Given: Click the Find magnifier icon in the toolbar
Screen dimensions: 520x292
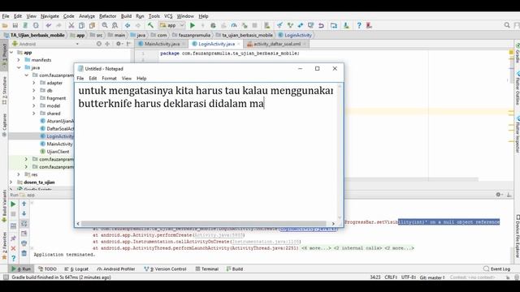Looking at the screenshot, I should pos(105,25).
